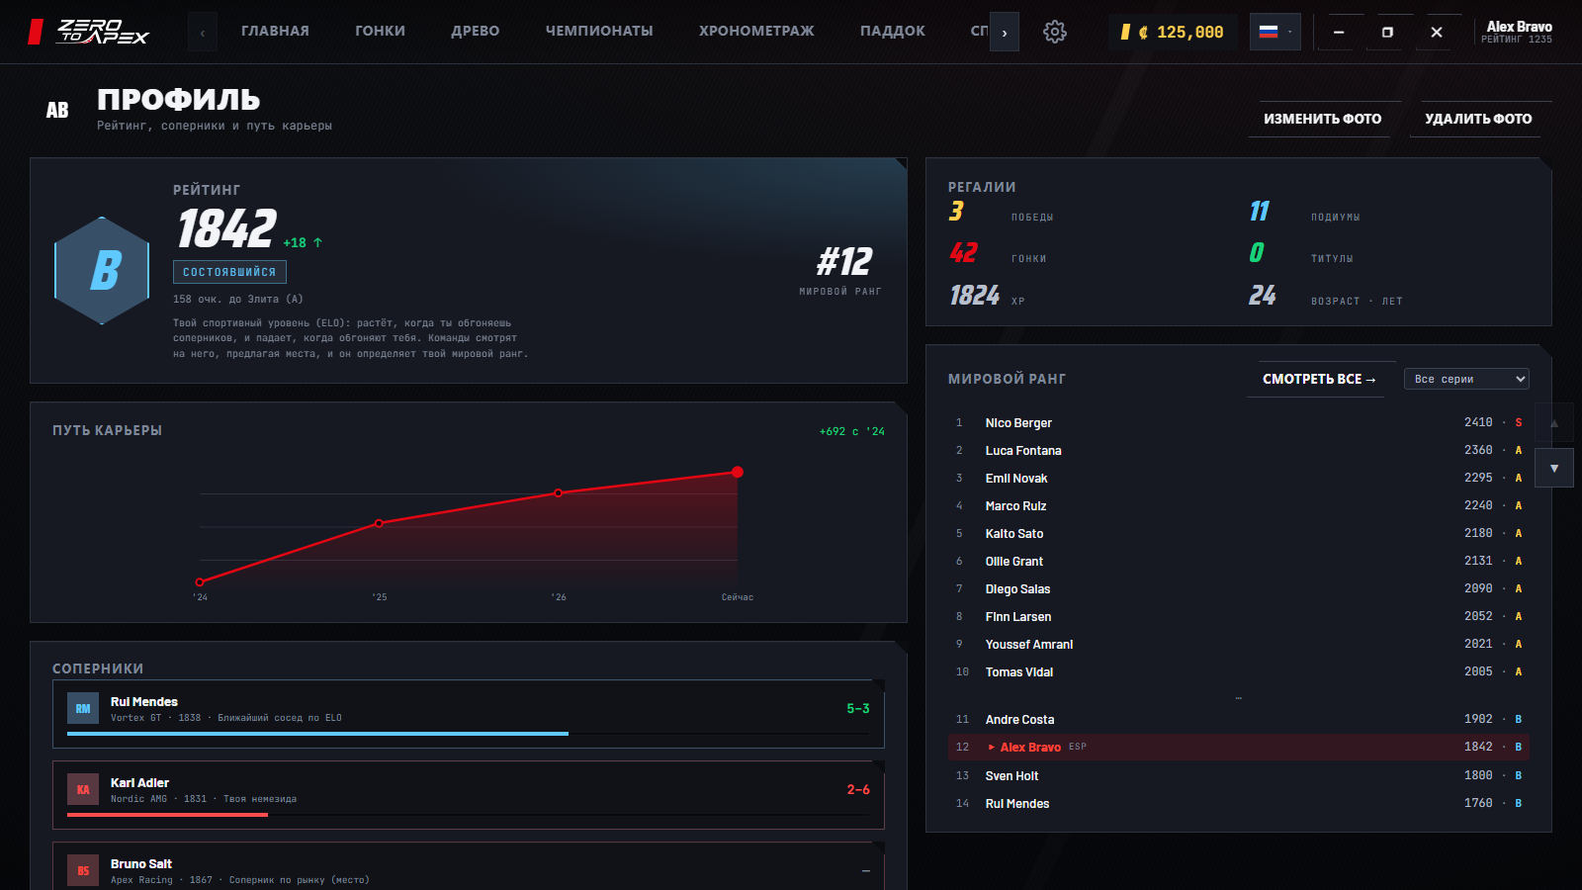Open the ХРОНОМЕТРАЖ tab
Screen dimensions: 1582x890
(x=756, y=32)
